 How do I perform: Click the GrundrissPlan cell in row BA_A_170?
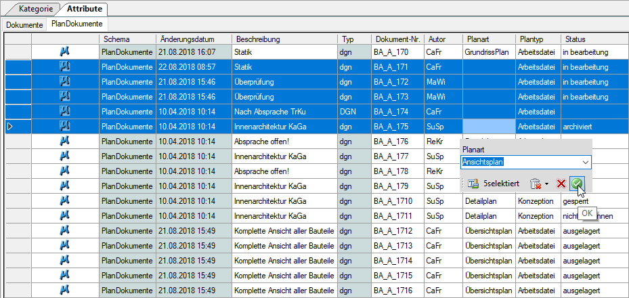pyautogui.click(x=489, y=51)
